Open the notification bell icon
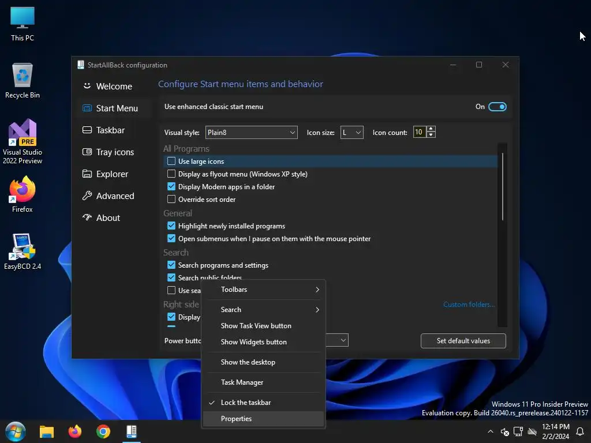The height and width of the screenshot is (443, 591). click(x=580, y=431)
